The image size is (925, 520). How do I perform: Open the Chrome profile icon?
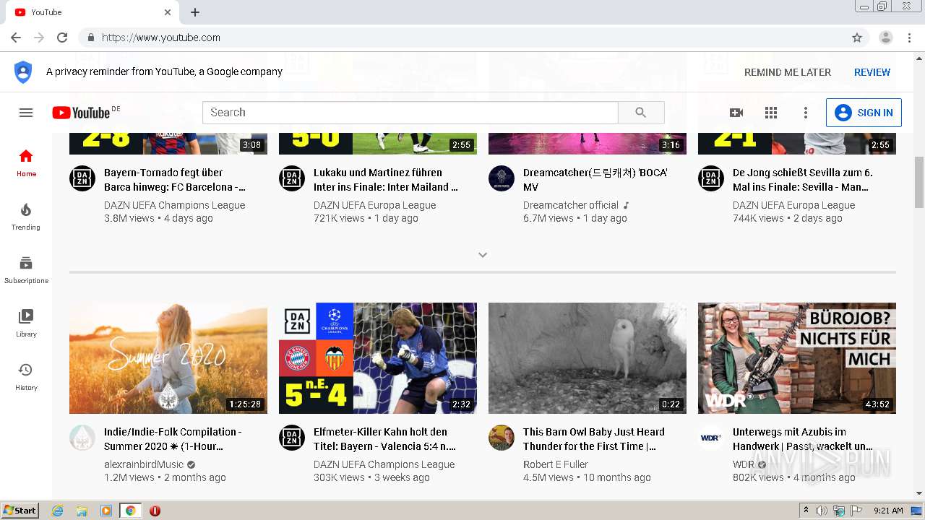coord(886,38)
